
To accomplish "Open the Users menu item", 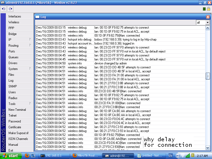I will click(x=20, y=92).
